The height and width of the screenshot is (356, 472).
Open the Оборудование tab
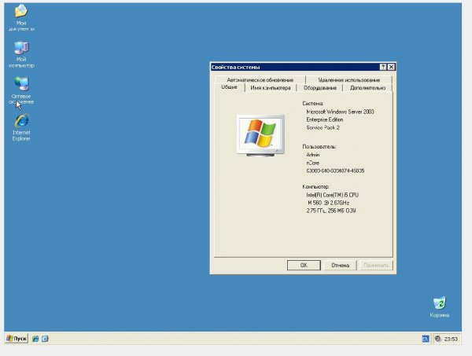tap(319, 88)
